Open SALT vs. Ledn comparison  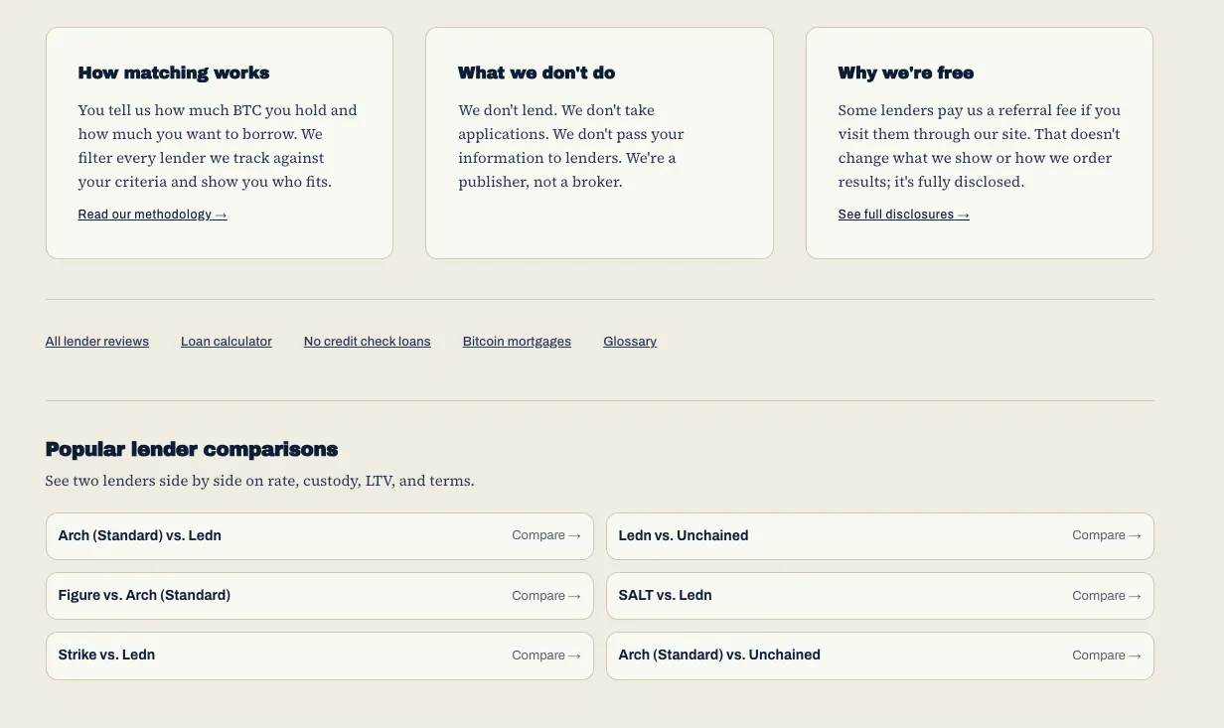pyautogui.click(x=880, y=596)
